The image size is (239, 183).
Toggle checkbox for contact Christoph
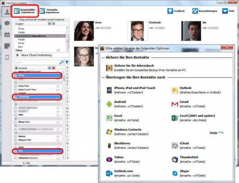coord(16,97)
